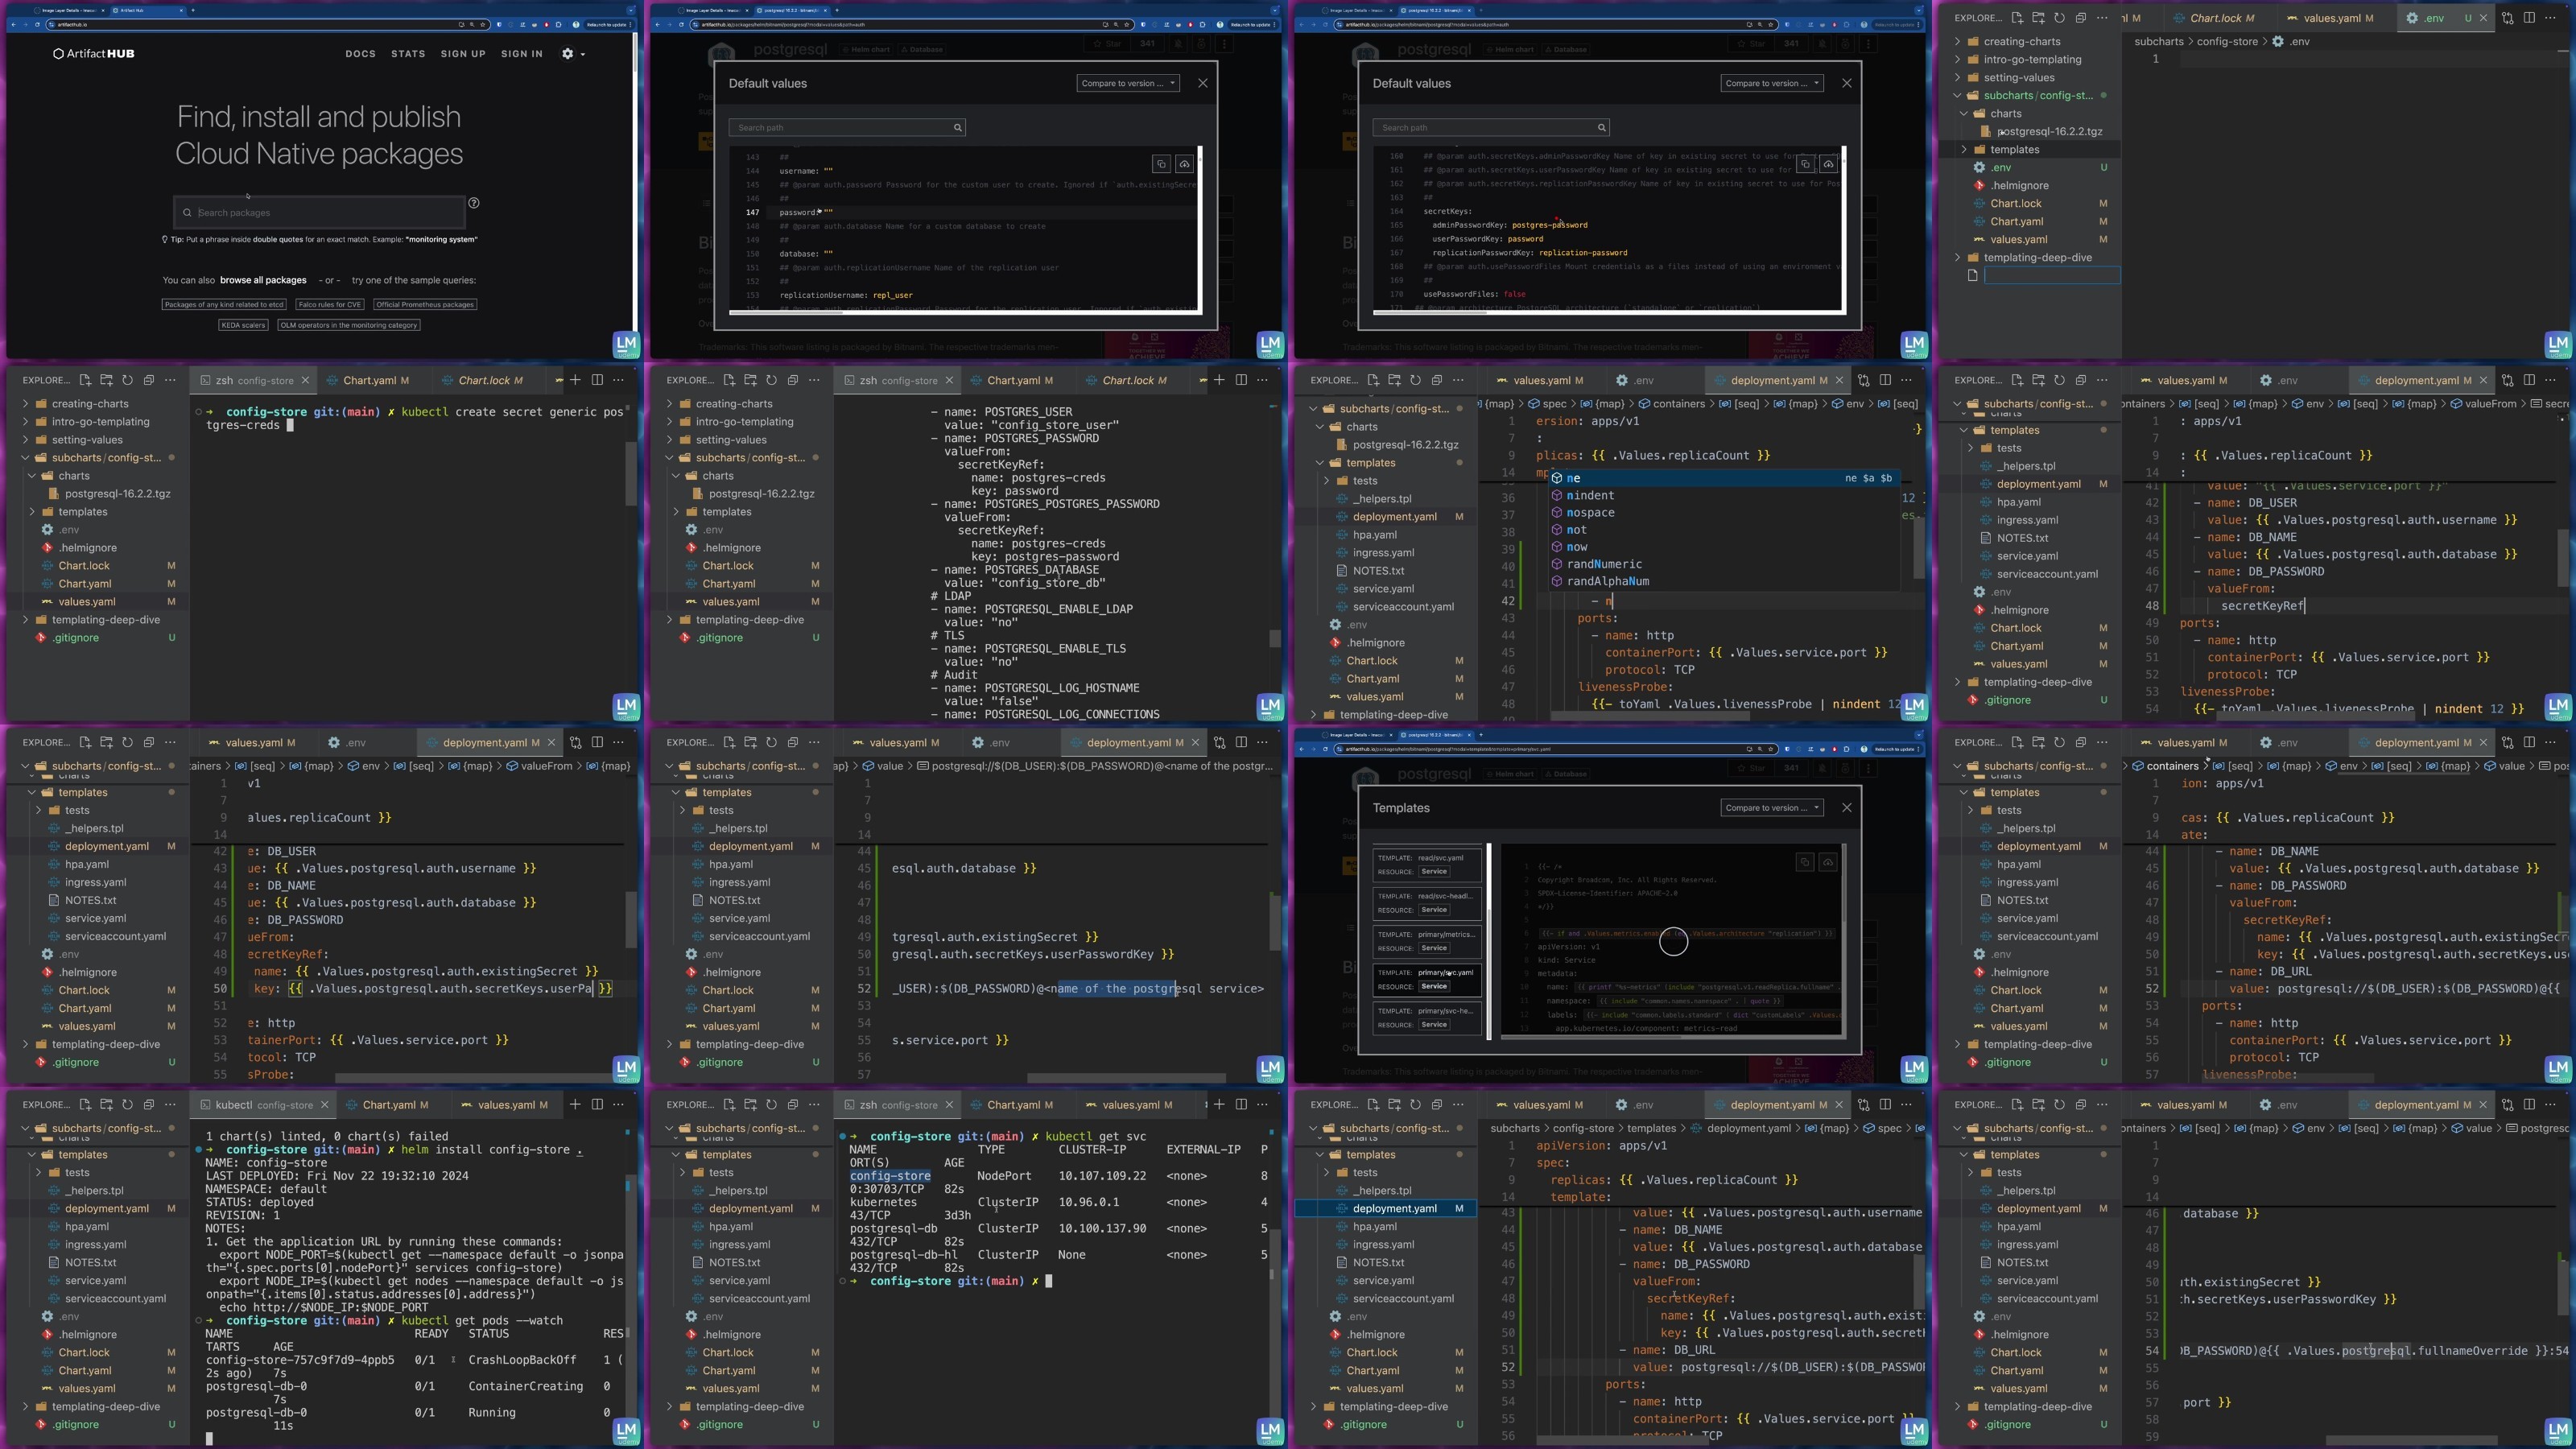Screen dimensions: 2576x1449
Task: Search icon in Default values dialog showing username
Action: (x=957, y=128)
